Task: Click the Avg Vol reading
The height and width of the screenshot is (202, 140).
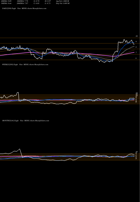Action: click(x=62, y=1)
